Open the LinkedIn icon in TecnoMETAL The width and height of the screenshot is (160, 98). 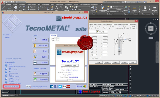pos(52,87)
